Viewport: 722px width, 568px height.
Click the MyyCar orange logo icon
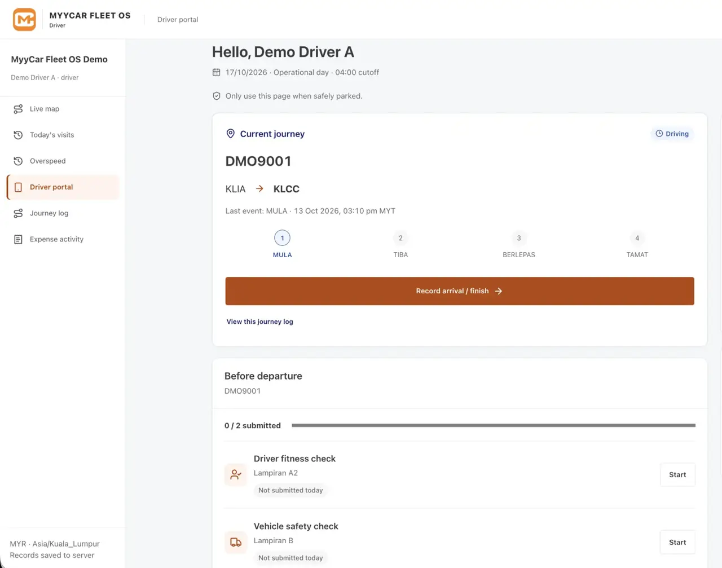[24, 19]
